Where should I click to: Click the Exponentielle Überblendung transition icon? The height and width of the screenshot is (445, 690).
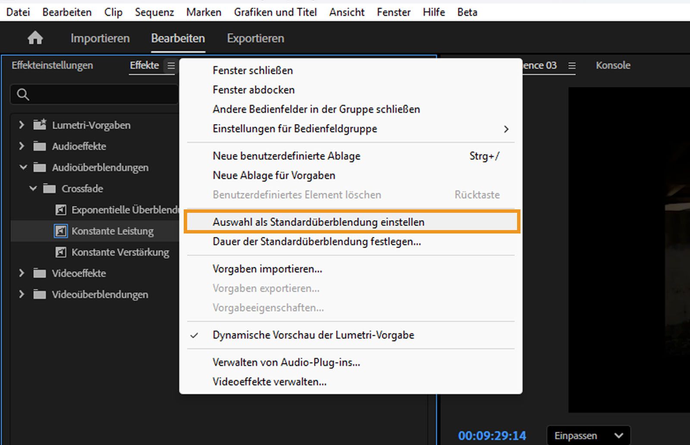[61, 210]
